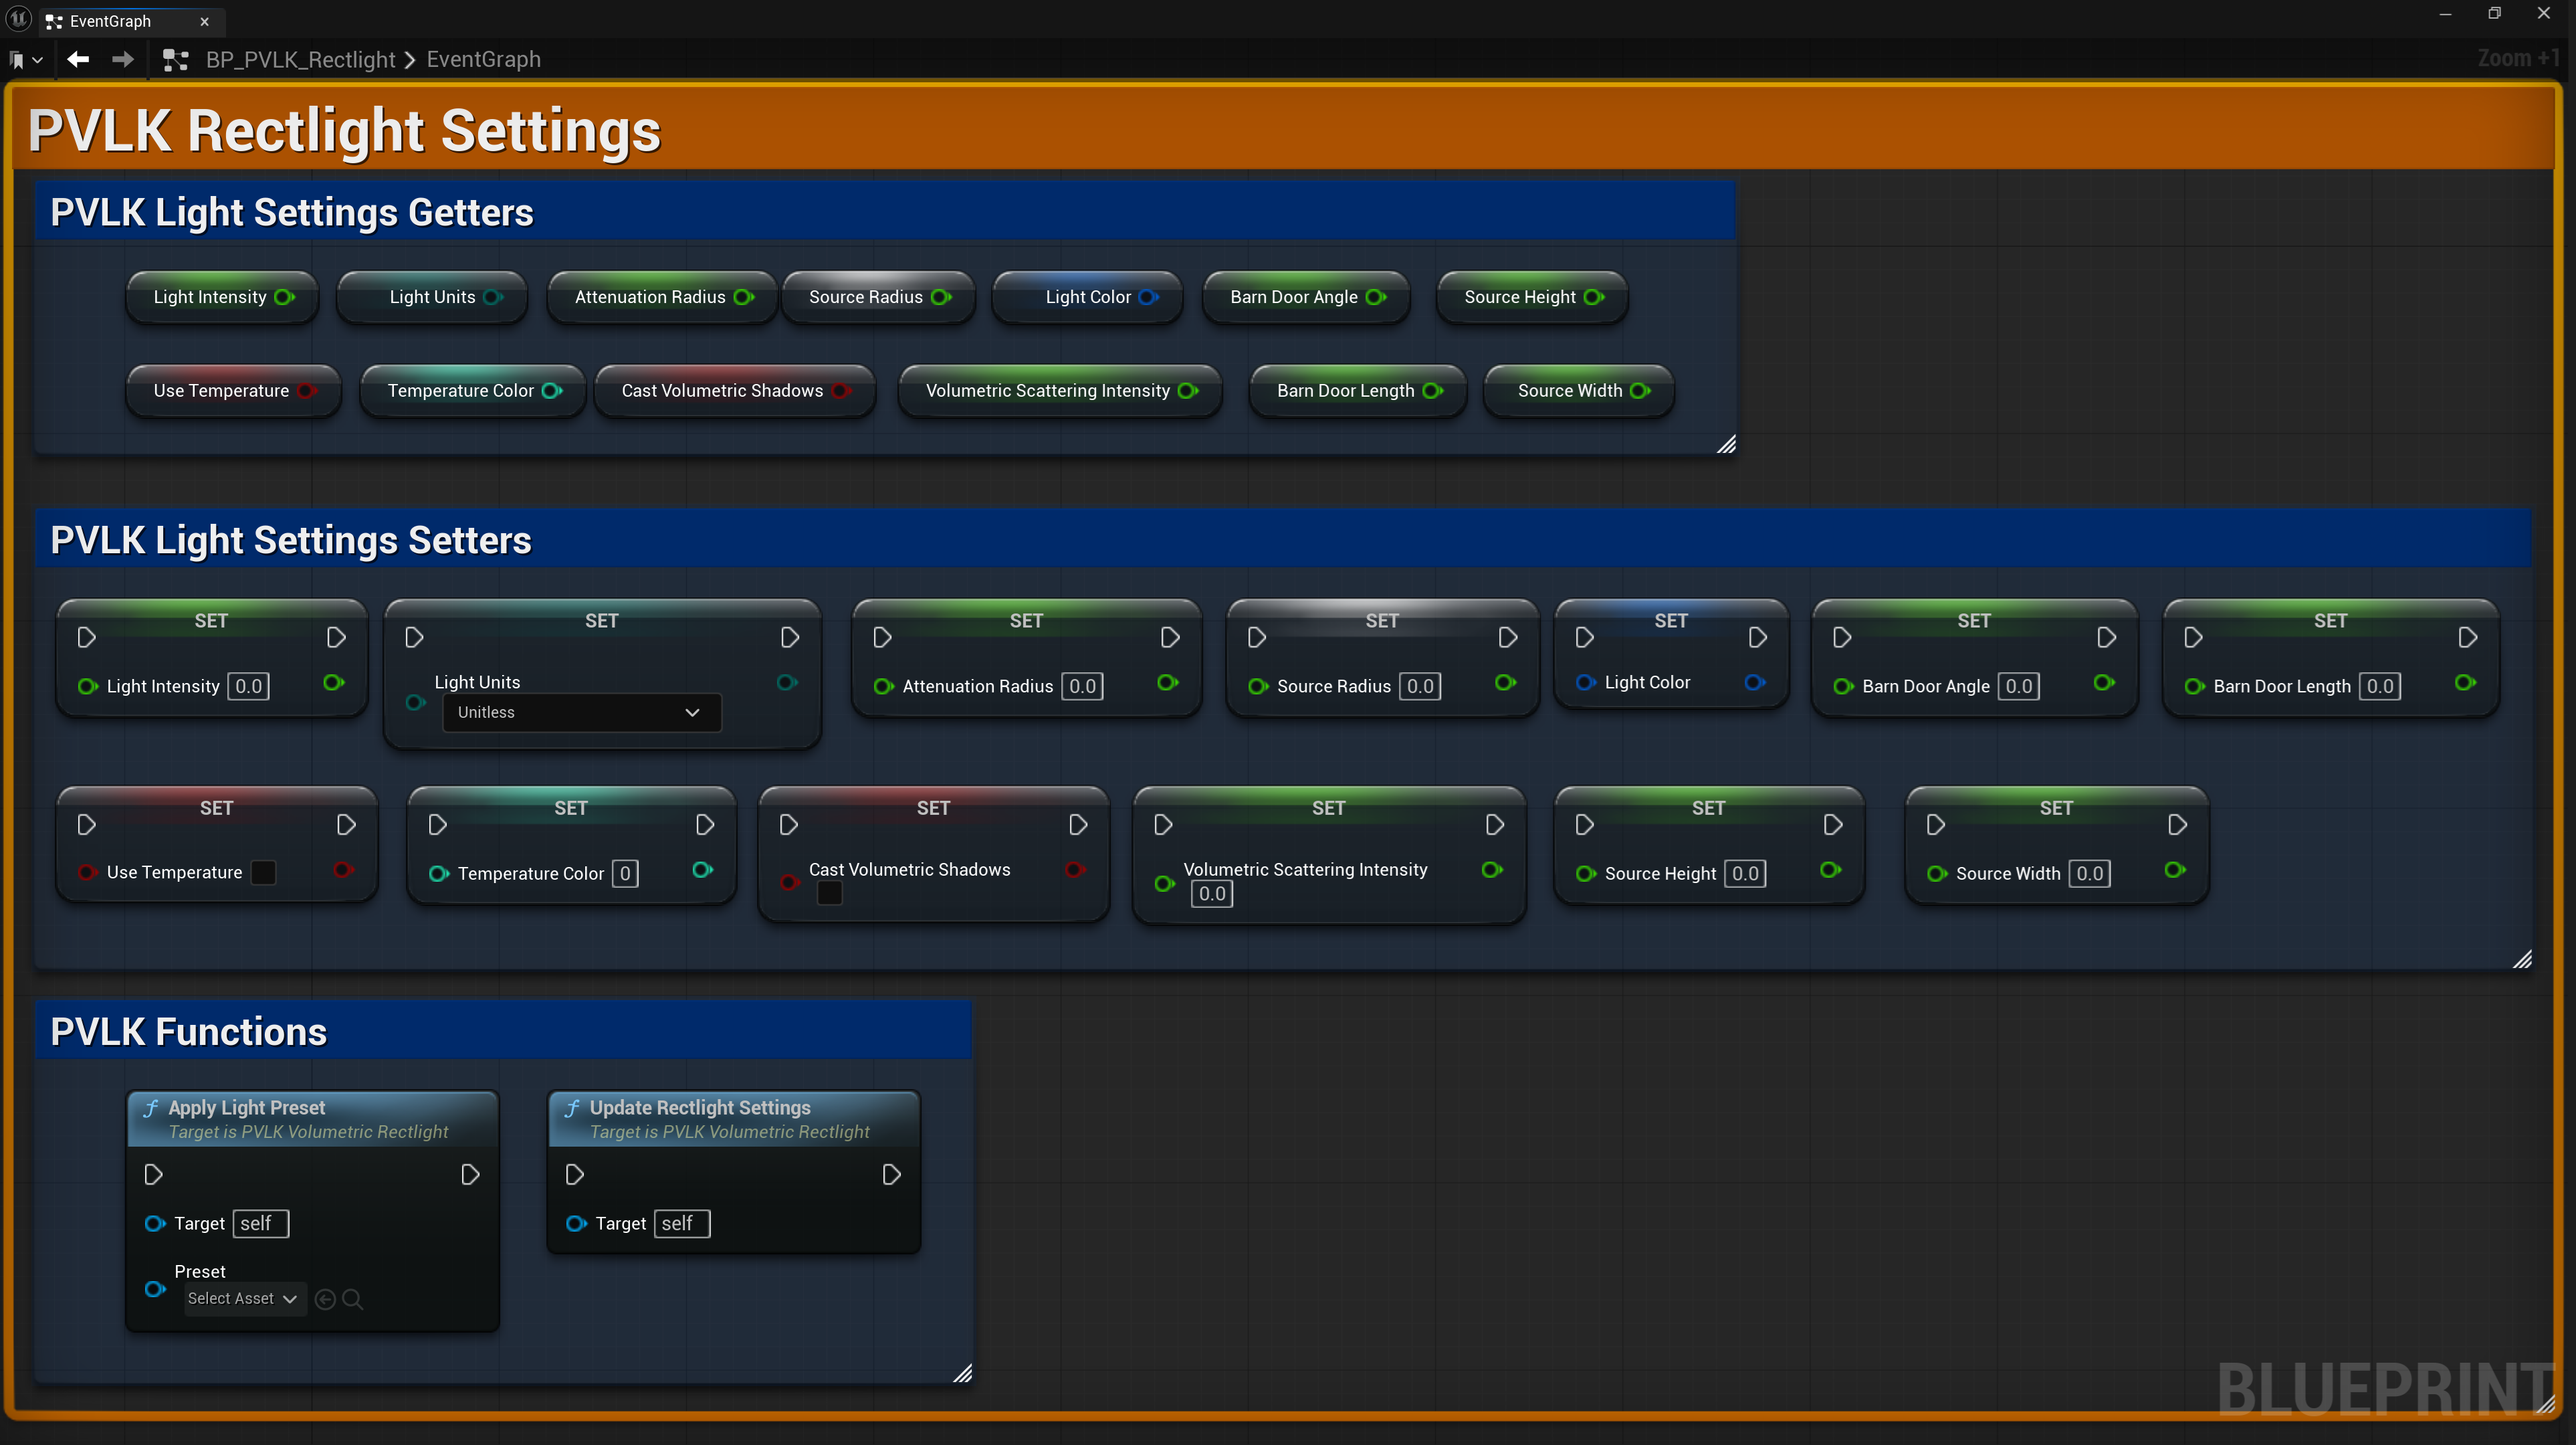The width and height of the screenshot is (2576, 1445).
Task: Click Update Rectlight Settings node title
Action: coord(700,1108)
